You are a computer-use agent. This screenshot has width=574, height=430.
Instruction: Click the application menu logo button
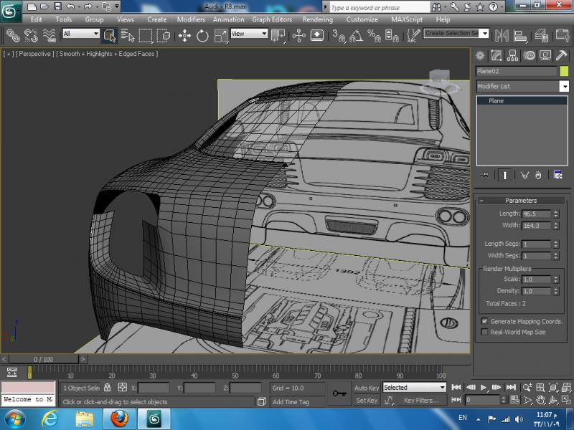tap(10, 11)
